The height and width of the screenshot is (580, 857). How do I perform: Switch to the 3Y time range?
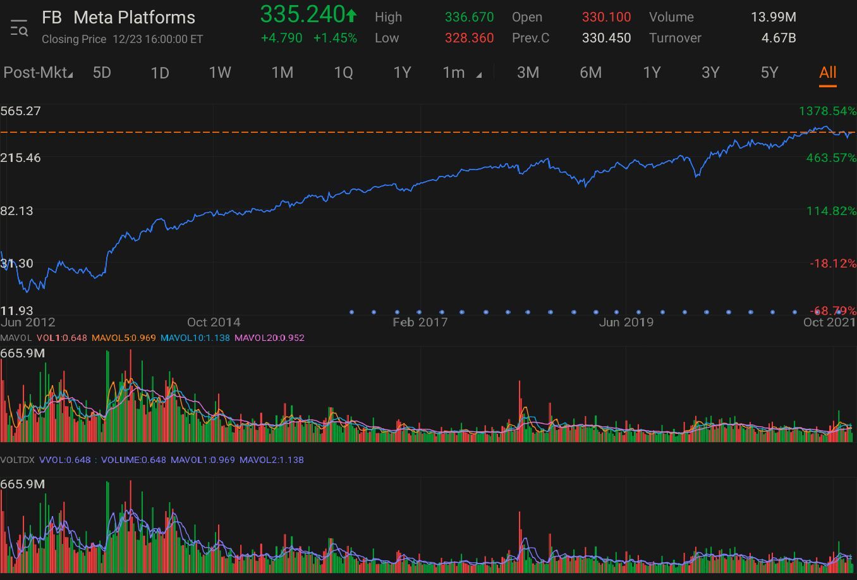click(710, 73)
